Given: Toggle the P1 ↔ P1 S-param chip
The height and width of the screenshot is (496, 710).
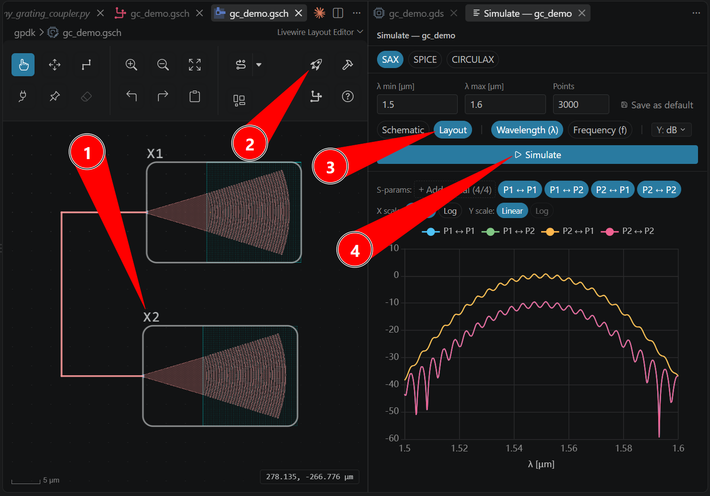Looking at the screenshot, I should [x=520, y=190].
